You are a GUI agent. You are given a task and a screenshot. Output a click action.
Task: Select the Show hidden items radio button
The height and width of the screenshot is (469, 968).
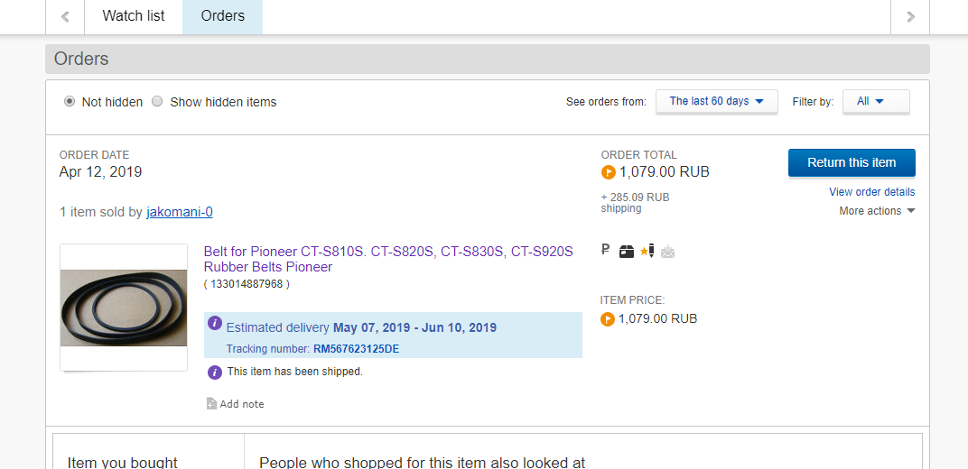tap(157, 102)
